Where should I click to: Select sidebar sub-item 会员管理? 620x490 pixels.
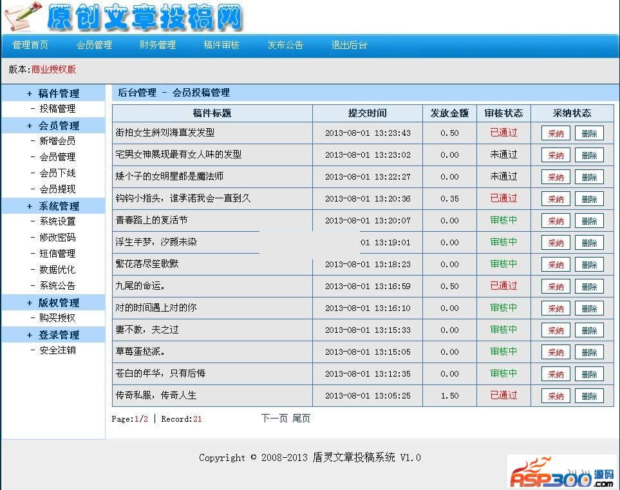point(57,157)
